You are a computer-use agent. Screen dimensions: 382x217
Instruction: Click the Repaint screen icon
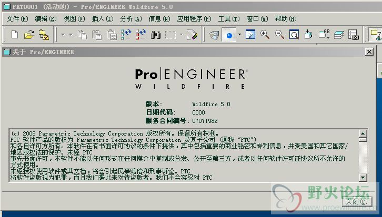click(x=250, y=35)
